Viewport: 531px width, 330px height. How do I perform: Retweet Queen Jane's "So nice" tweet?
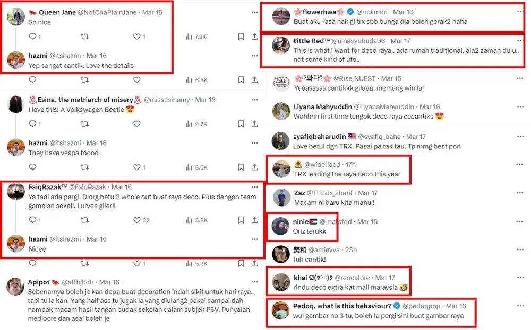pyautogui.click(x=84, y=37)
